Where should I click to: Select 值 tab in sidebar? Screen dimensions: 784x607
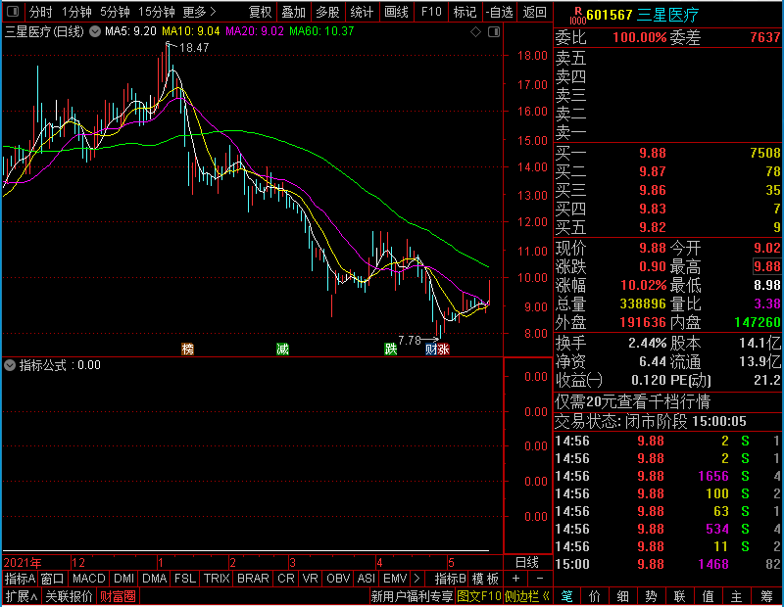(708, 596)
